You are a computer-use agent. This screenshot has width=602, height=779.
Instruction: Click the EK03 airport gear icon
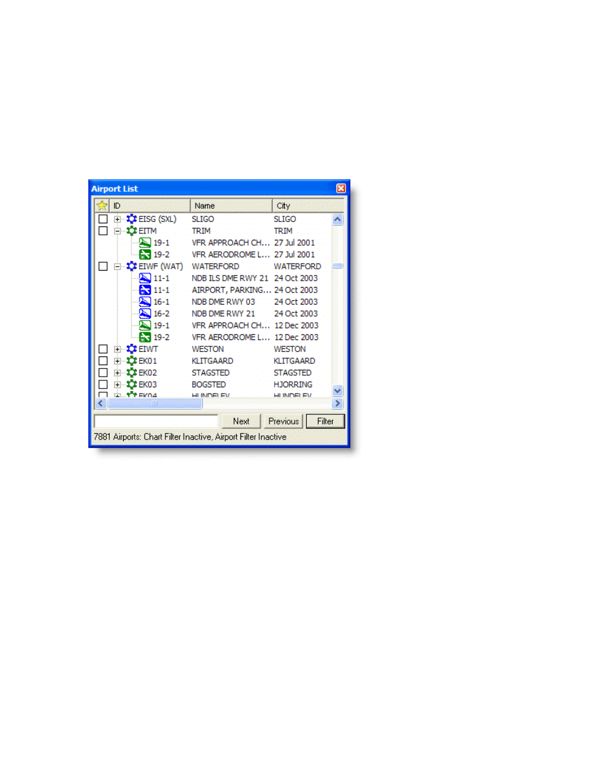click(x=131, y=384)
